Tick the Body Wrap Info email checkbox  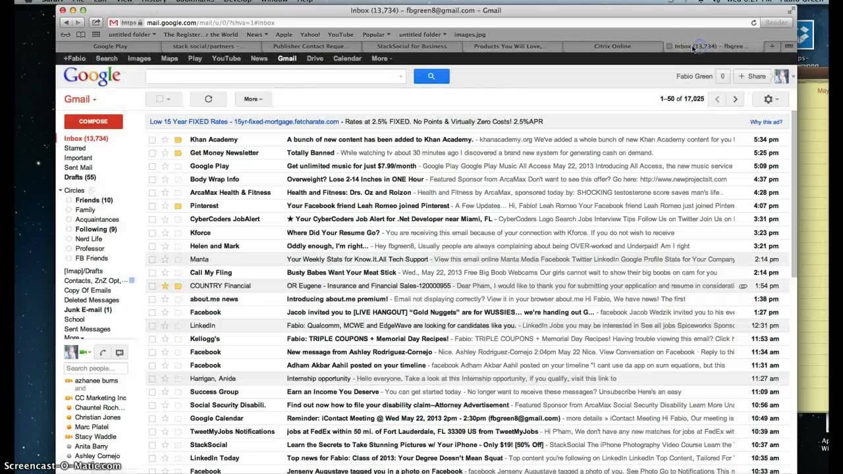click(x=152, y=179)
